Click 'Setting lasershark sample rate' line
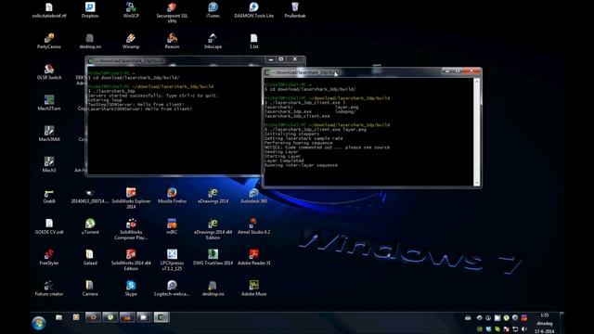Viewport: 594px width, 334px height. tap(303, 138)
